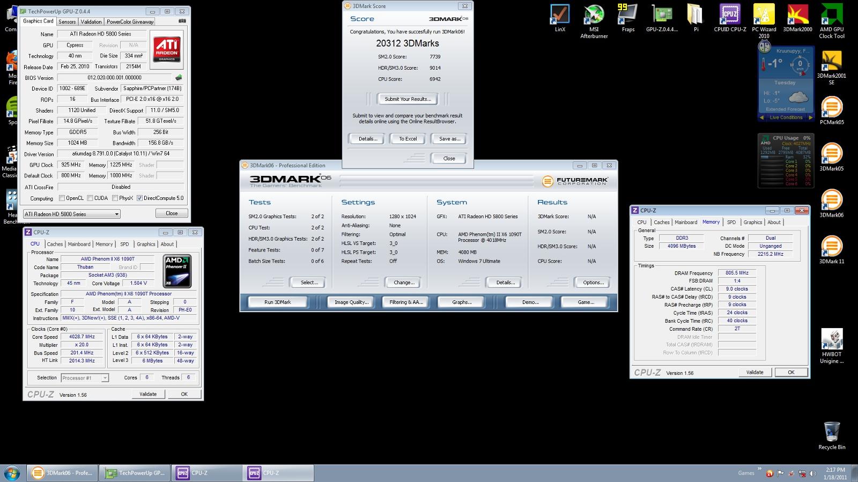Click the Graphs button
This screenshot has width=858, height=482.
pyautogui.click(x=462, y=302)
